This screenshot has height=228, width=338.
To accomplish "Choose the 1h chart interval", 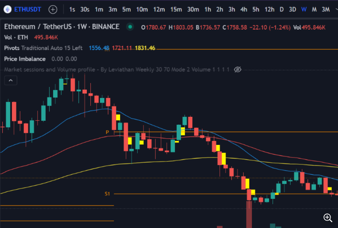I will click(x=208, y=9).
